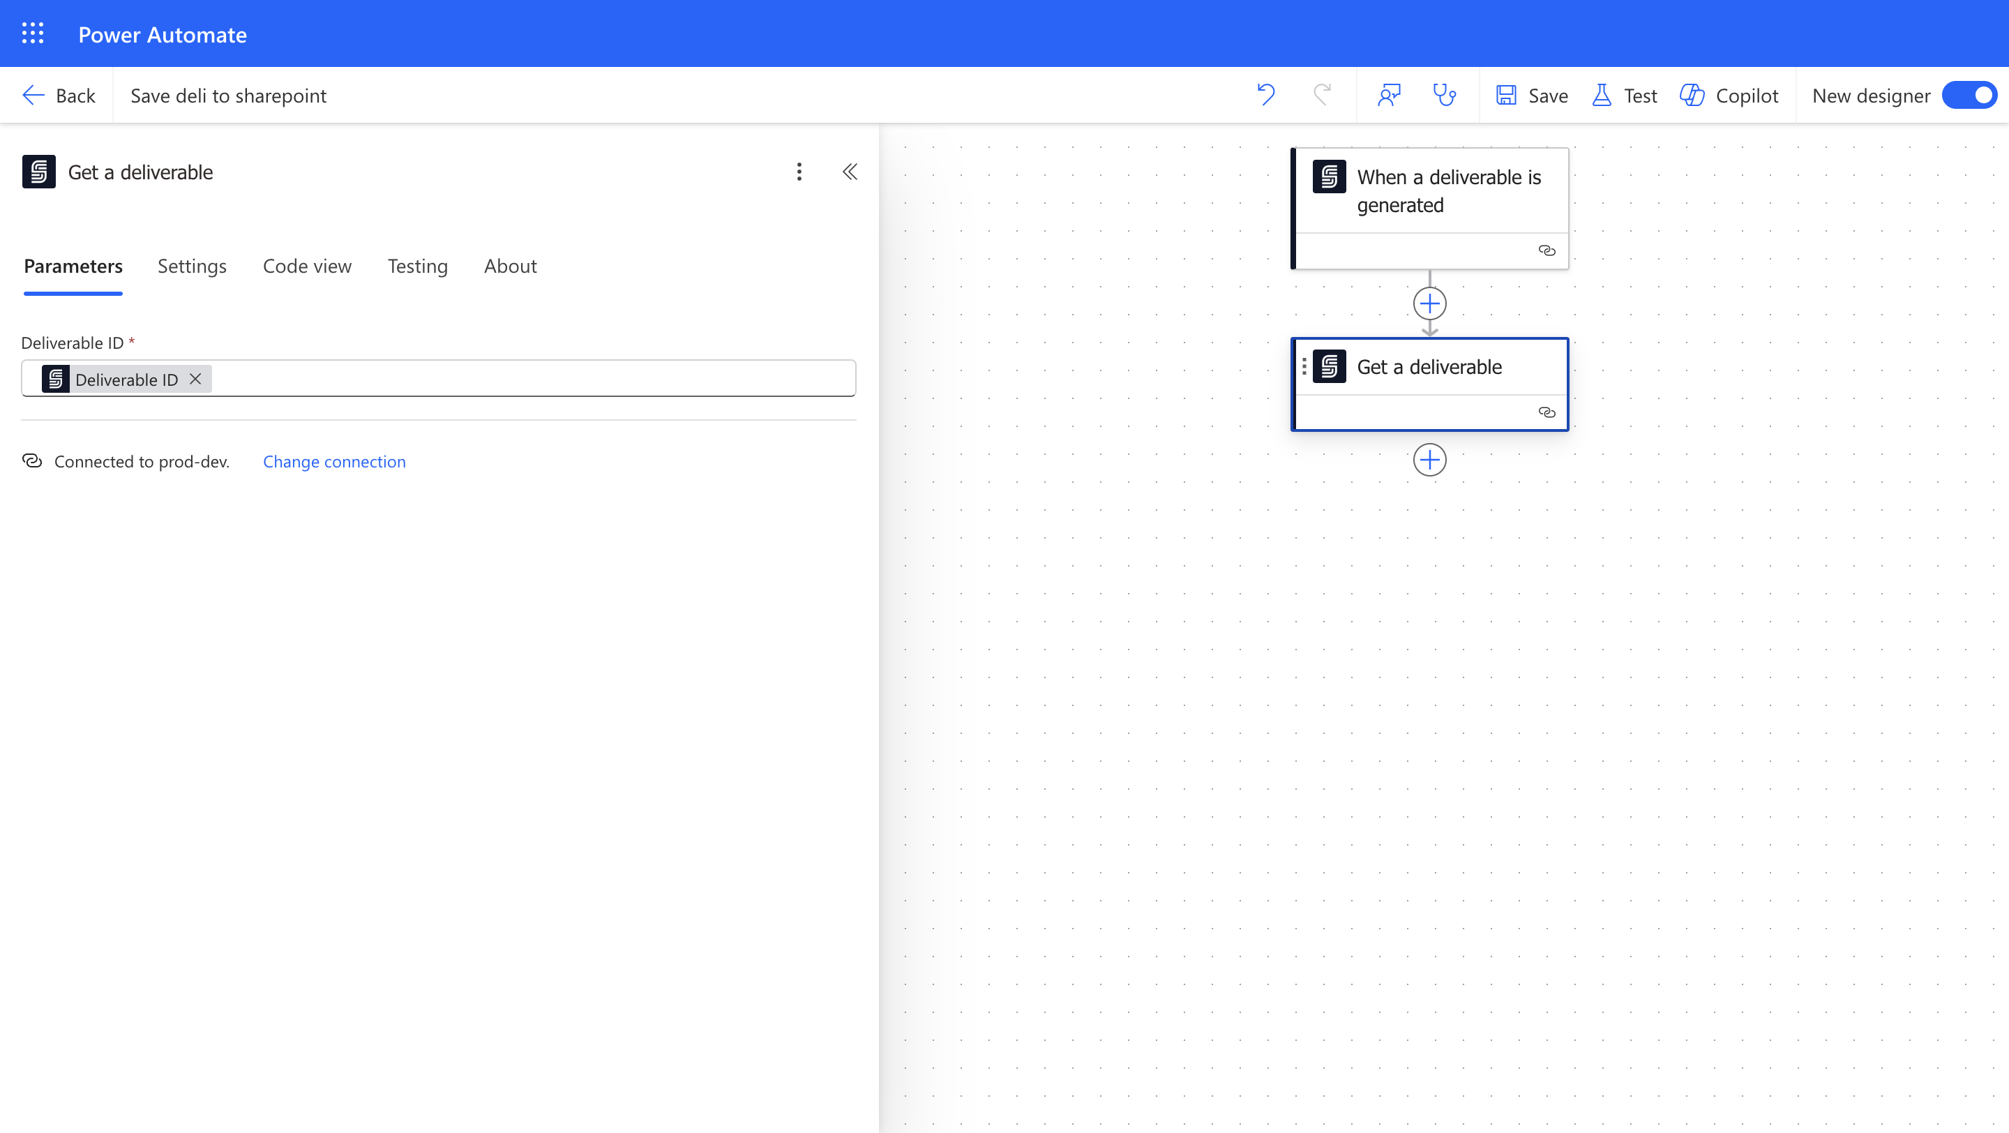Switch to the Code view tab
The width and height of the screenshot is (2009, 1133).
(x=307, y=266)
